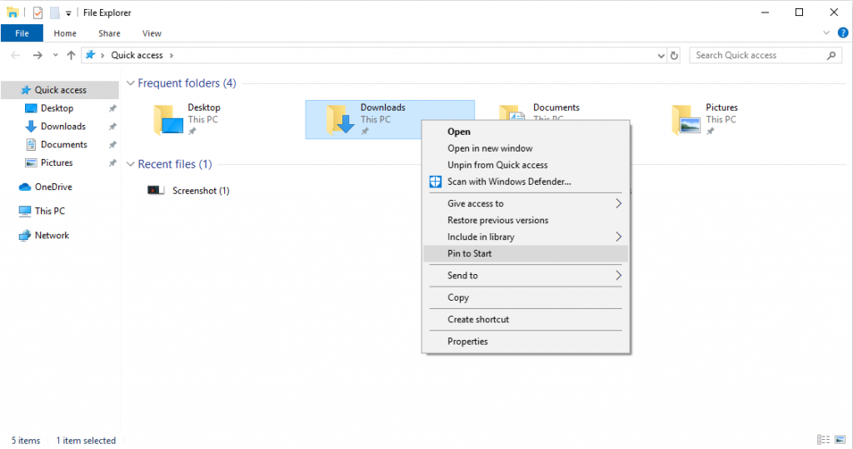Select the Screenshot (1) recent file

tap(188, 191)
